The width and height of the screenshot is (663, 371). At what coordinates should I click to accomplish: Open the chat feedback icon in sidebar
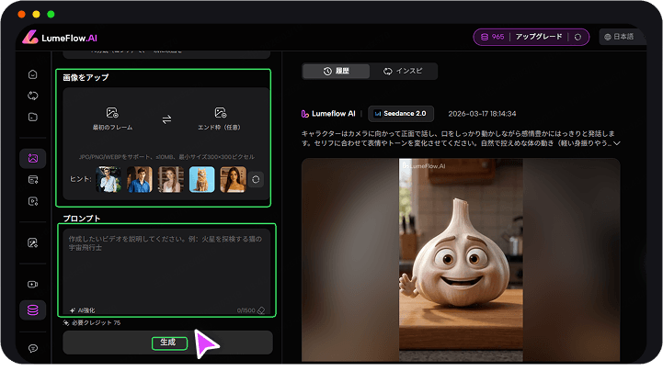tap(32, 348)
